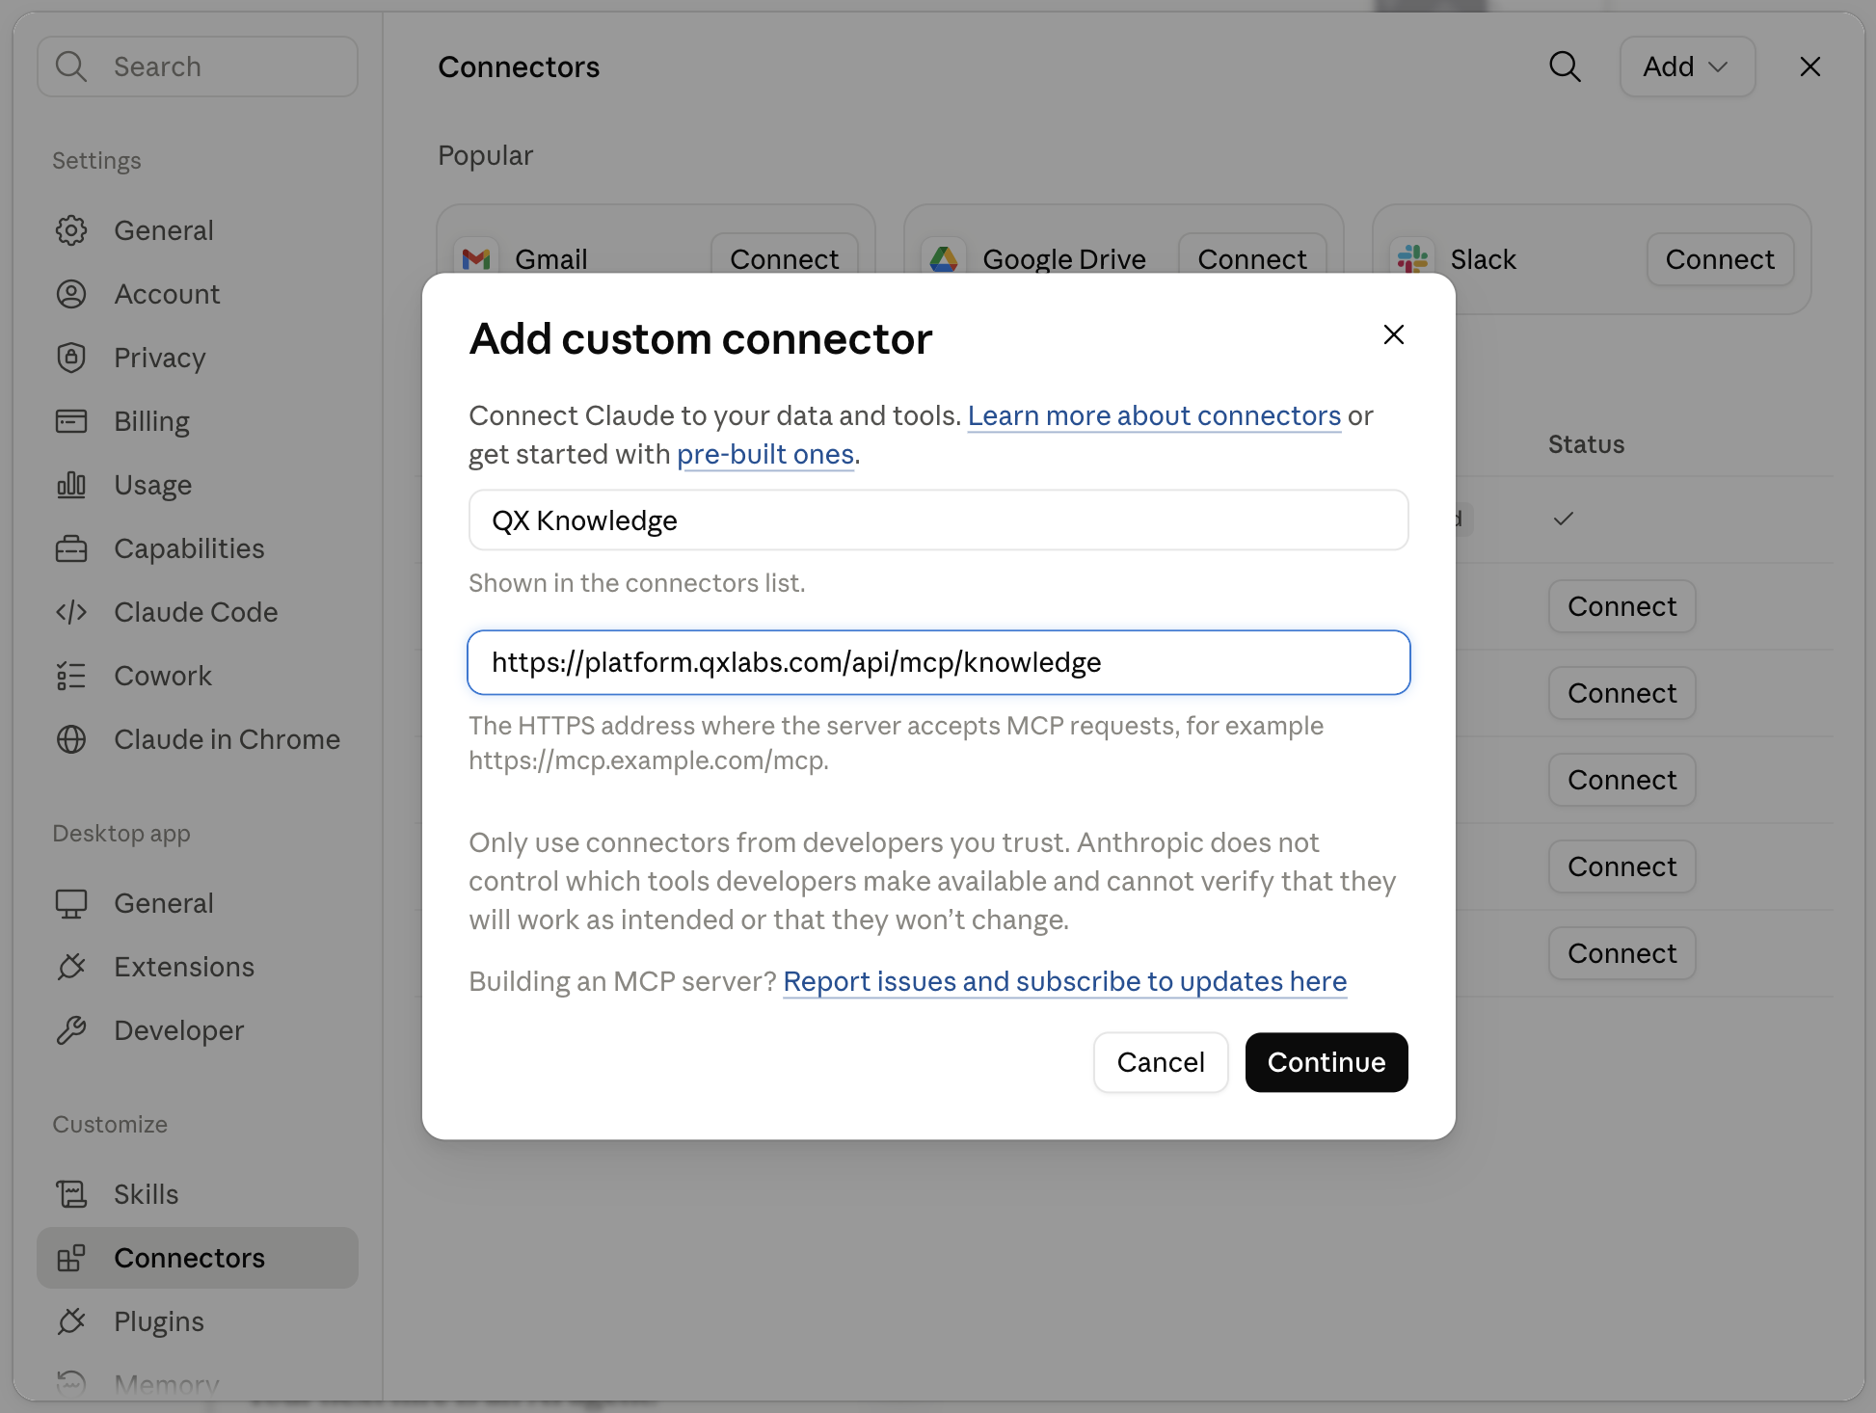Viewport: 1876px width, 1413px height.
Task: Click the connector name field QX Knowledge
Action: coord(939,520)
